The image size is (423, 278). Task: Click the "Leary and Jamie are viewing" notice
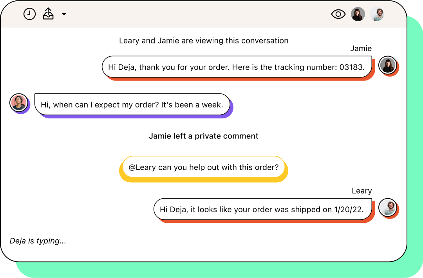click(x=204, y=41)
